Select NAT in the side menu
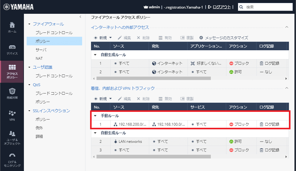The width and height of the screenshot is (296, 171). point(39,58)
